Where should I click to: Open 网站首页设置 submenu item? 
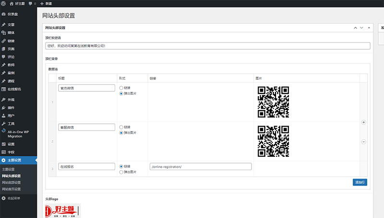tap(11, 189)
